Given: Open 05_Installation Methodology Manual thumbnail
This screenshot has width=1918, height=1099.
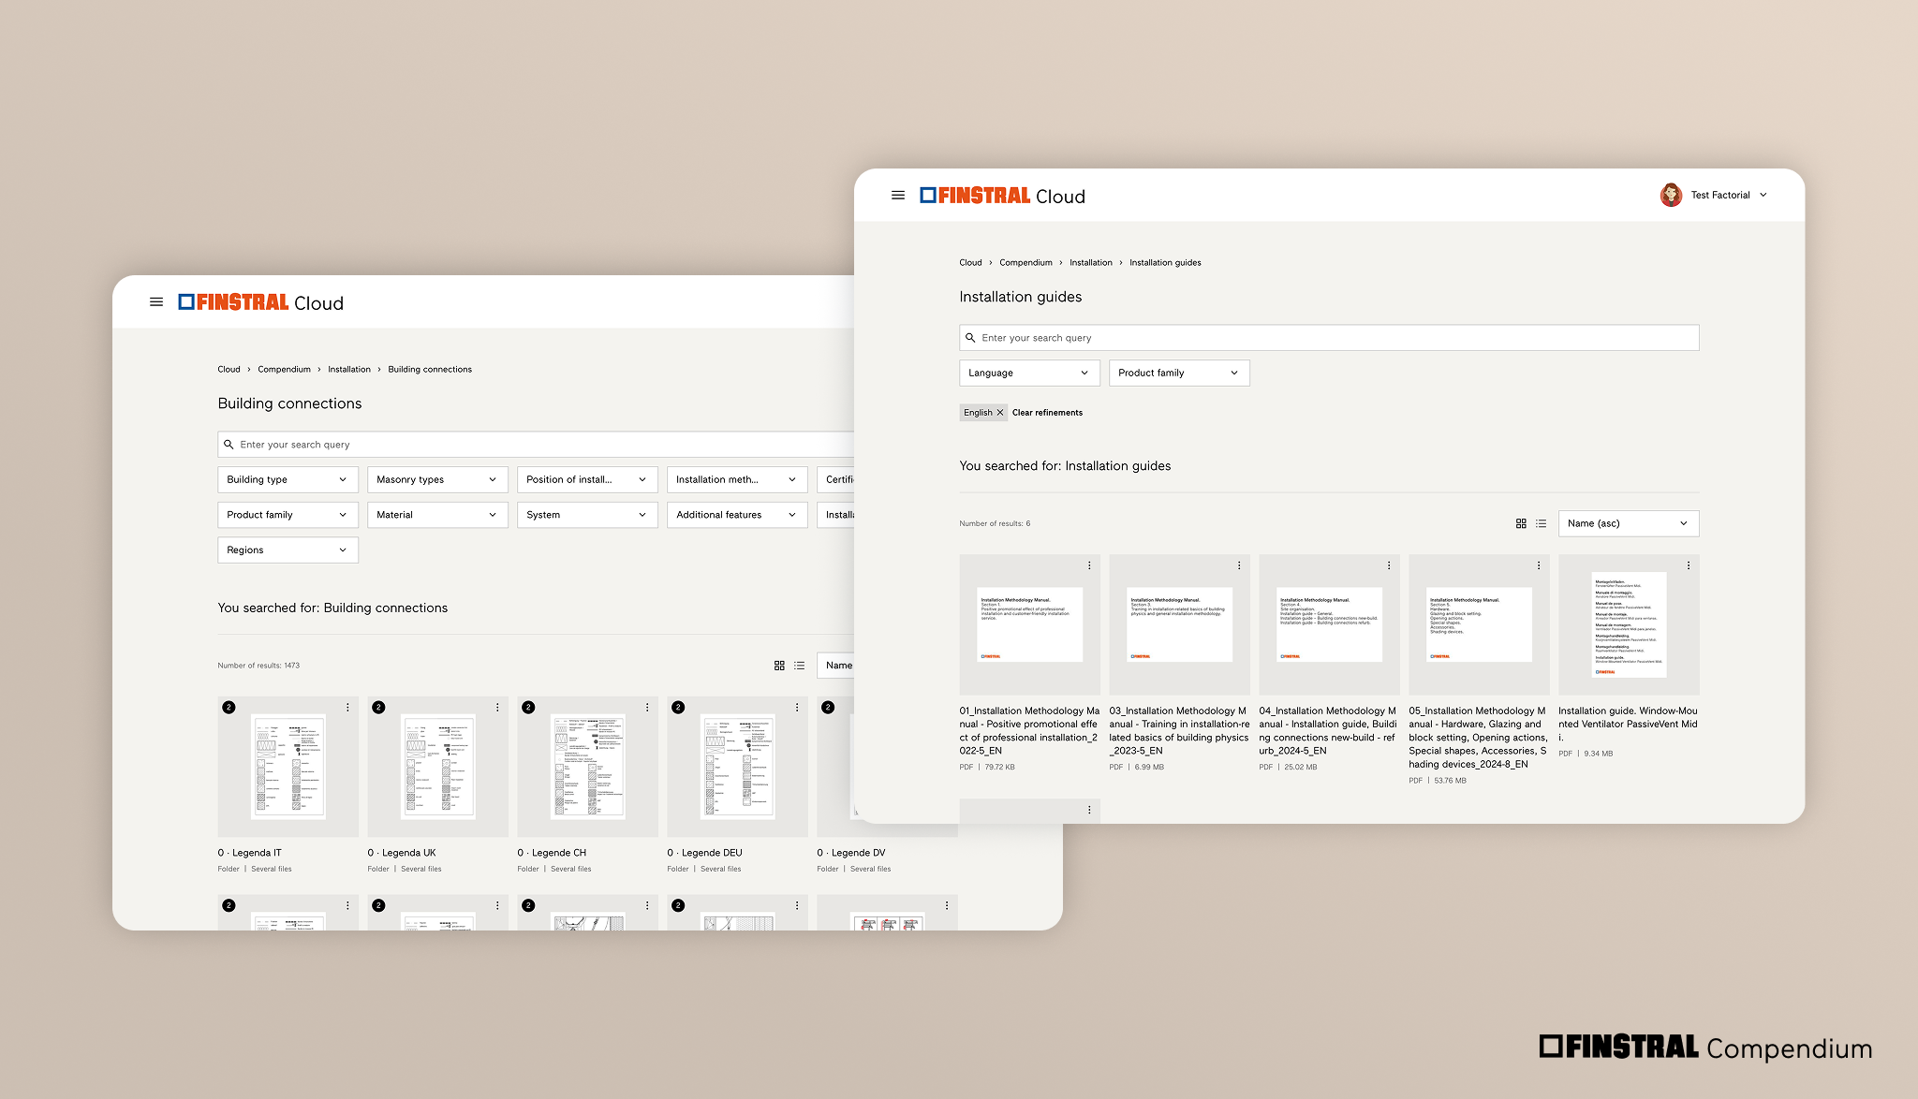Looking at the screenshot, I should click(1479, 625).
